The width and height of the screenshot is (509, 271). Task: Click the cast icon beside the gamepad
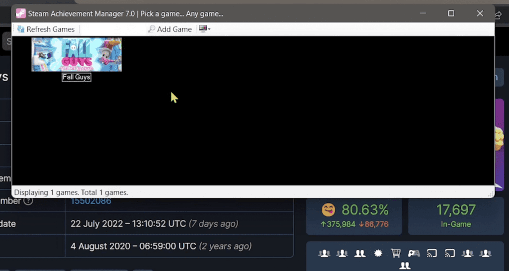click(431, 254)
